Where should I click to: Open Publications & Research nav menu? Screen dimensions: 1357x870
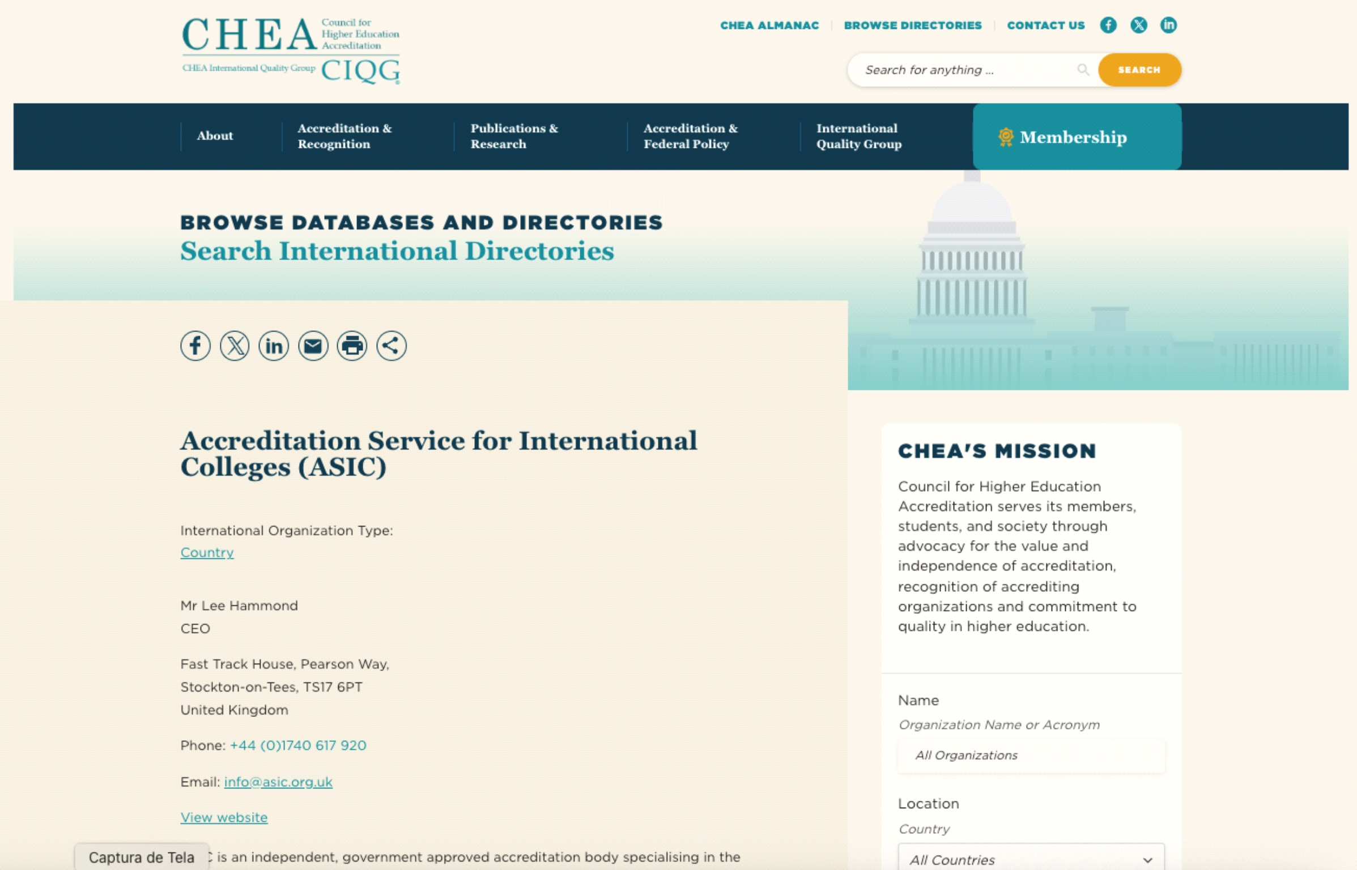(x=514, y=136)
